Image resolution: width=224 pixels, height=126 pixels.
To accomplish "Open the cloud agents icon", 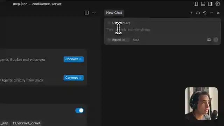I will click(198, 13).
